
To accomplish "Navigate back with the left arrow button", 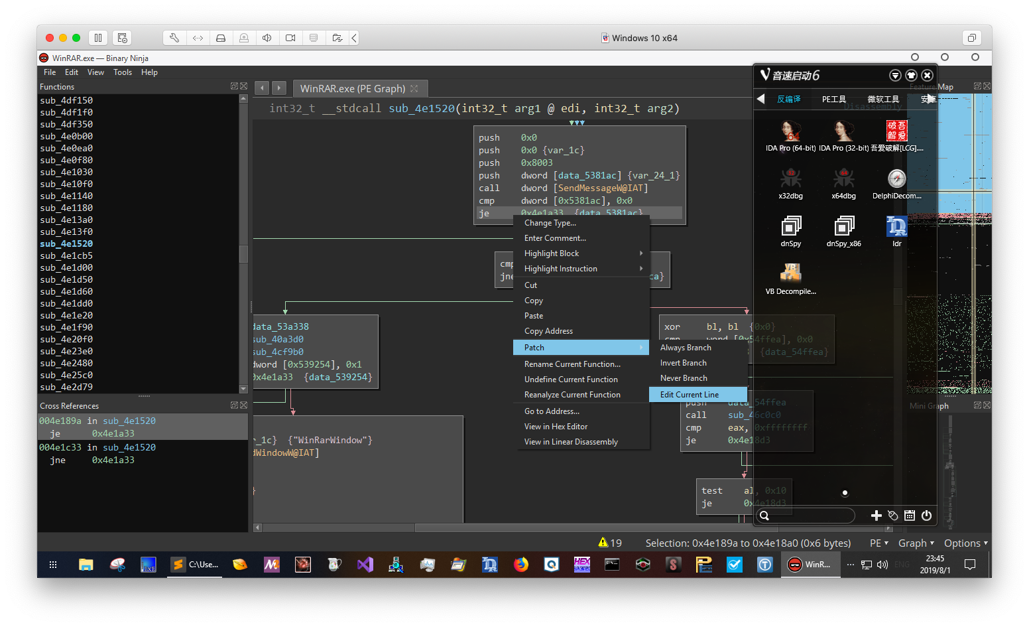I will coord(262,88).
